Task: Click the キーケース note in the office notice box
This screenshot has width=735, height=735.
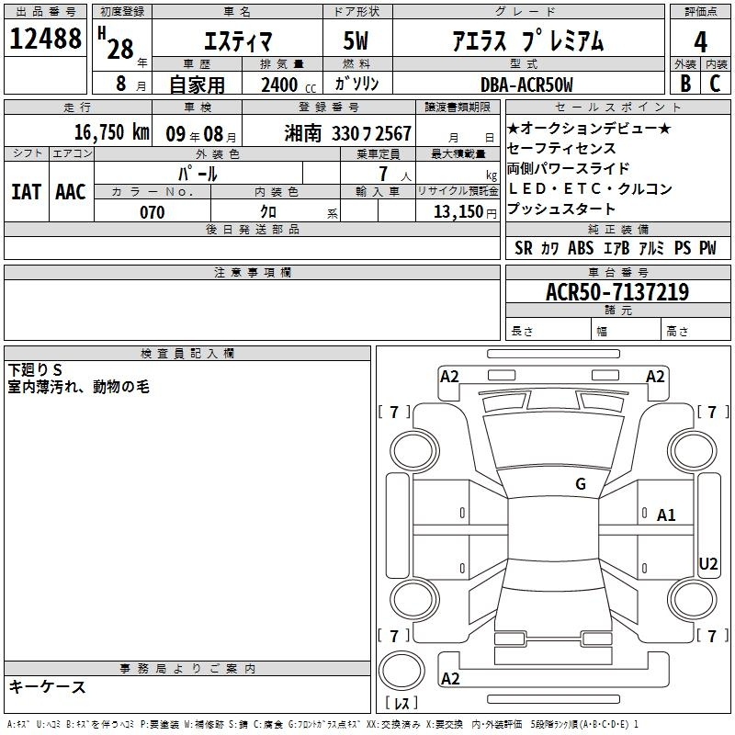Action: click(48, 687)
